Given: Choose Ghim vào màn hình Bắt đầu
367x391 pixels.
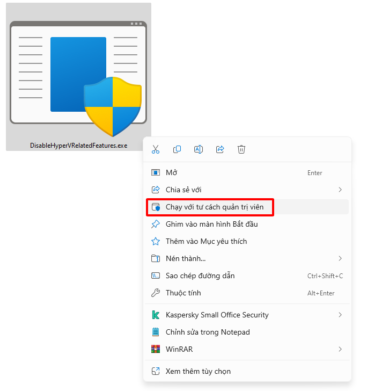Looking at the screenshot, I should (247, 224).
